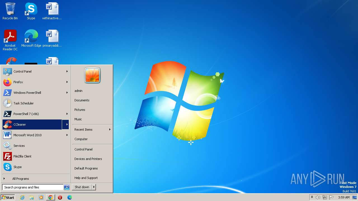Open Services from the Start menu
The image size is (358, 201).
(x=36, y=146)
